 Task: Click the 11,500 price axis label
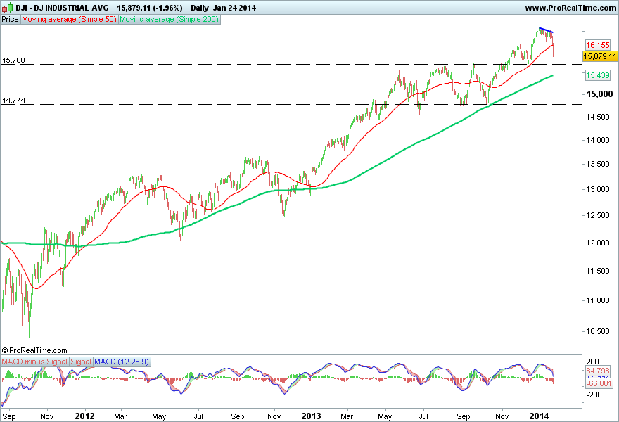click(x=598, y=271)
